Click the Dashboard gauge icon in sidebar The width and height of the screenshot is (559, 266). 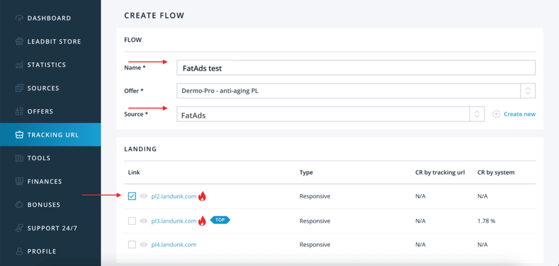pos(19,18)
